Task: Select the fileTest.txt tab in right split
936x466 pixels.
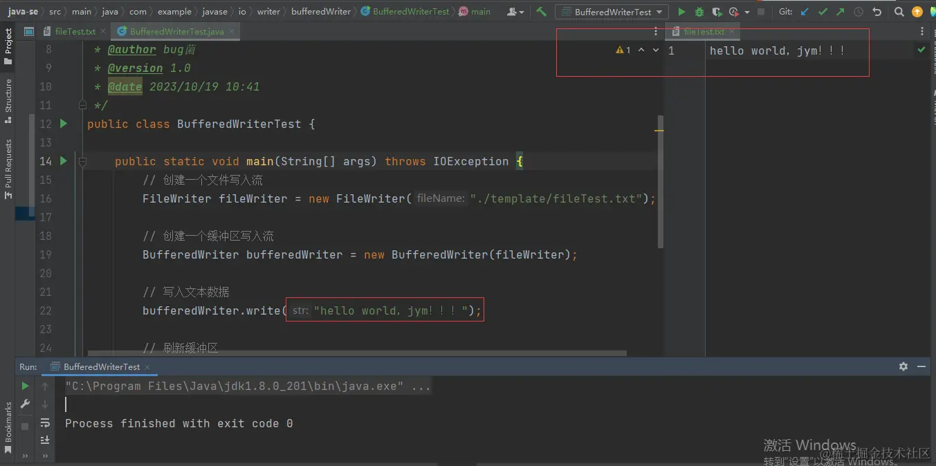Action: coord(703,32)
